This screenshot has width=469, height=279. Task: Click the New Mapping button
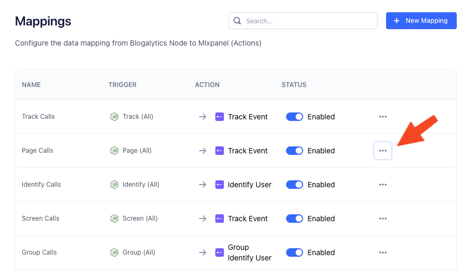(421, 21)
